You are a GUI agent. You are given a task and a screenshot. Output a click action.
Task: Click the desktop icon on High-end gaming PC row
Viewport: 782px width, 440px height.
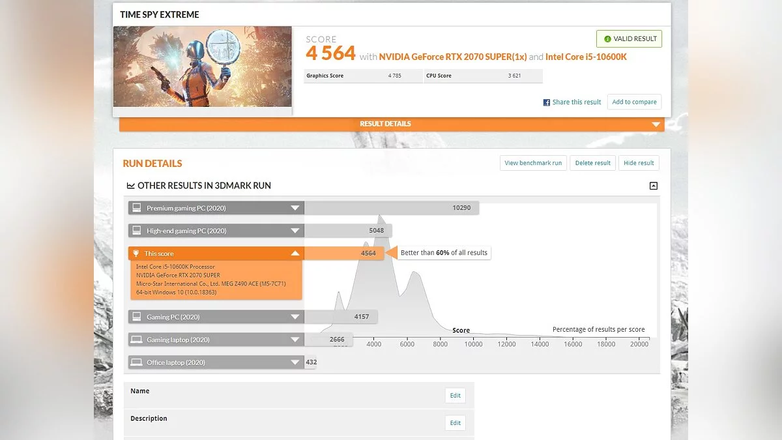[137, 231]
